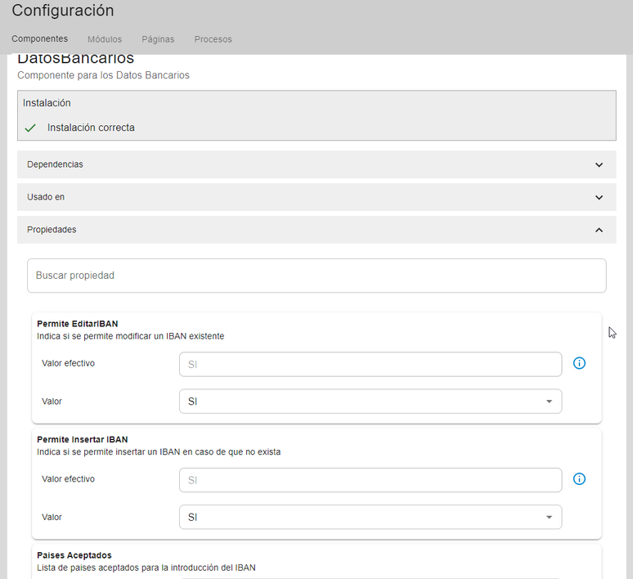Click the Instalación panel heading
The image size is (633, 579).
click(47, 103)
